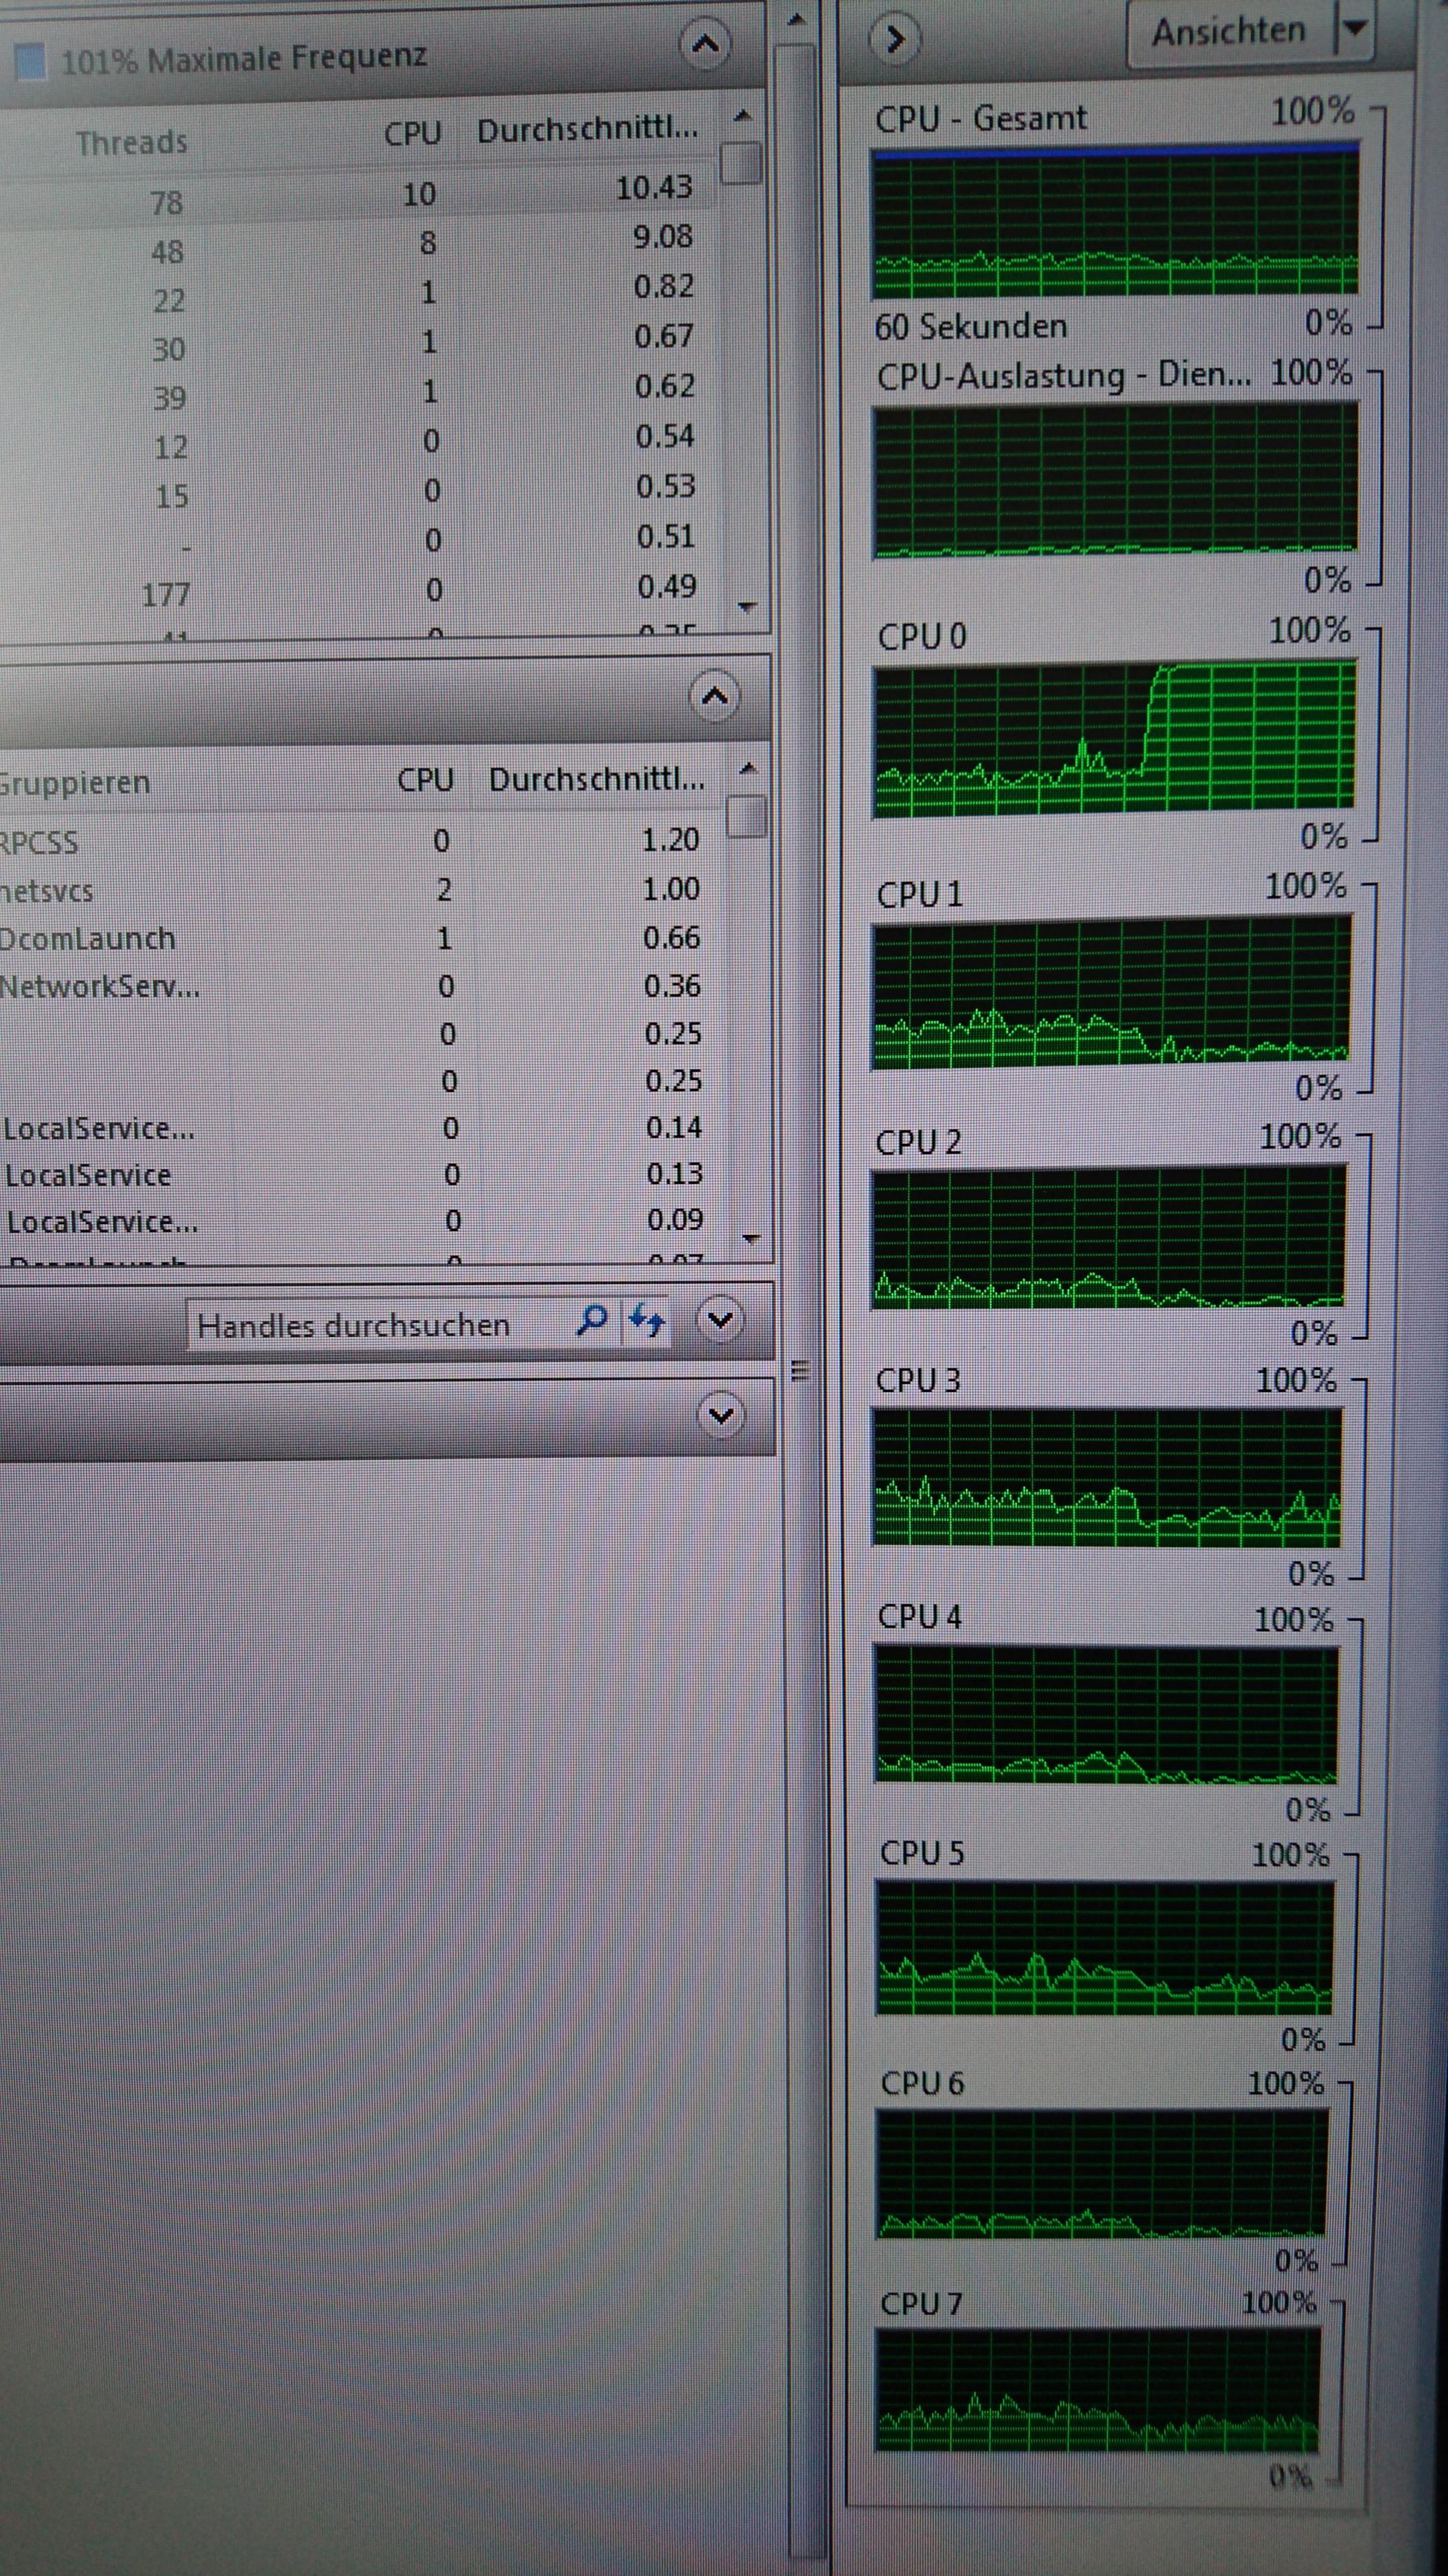The height and width of the screenshot is (2576, 1448).
Task: Expand the bottom collapsed section chevron
Action: 720,1415
